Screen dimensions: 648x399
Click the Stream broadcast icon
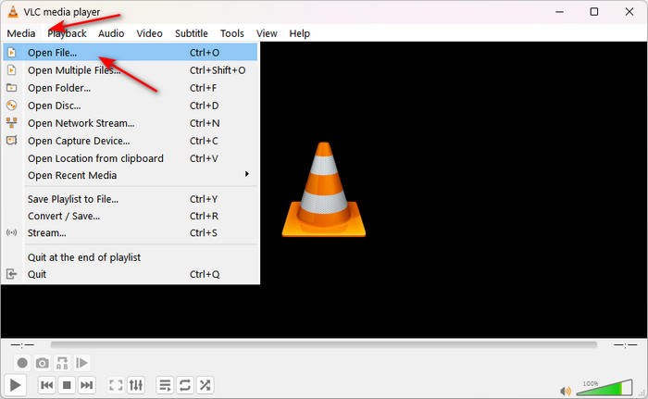click(11, 232)
